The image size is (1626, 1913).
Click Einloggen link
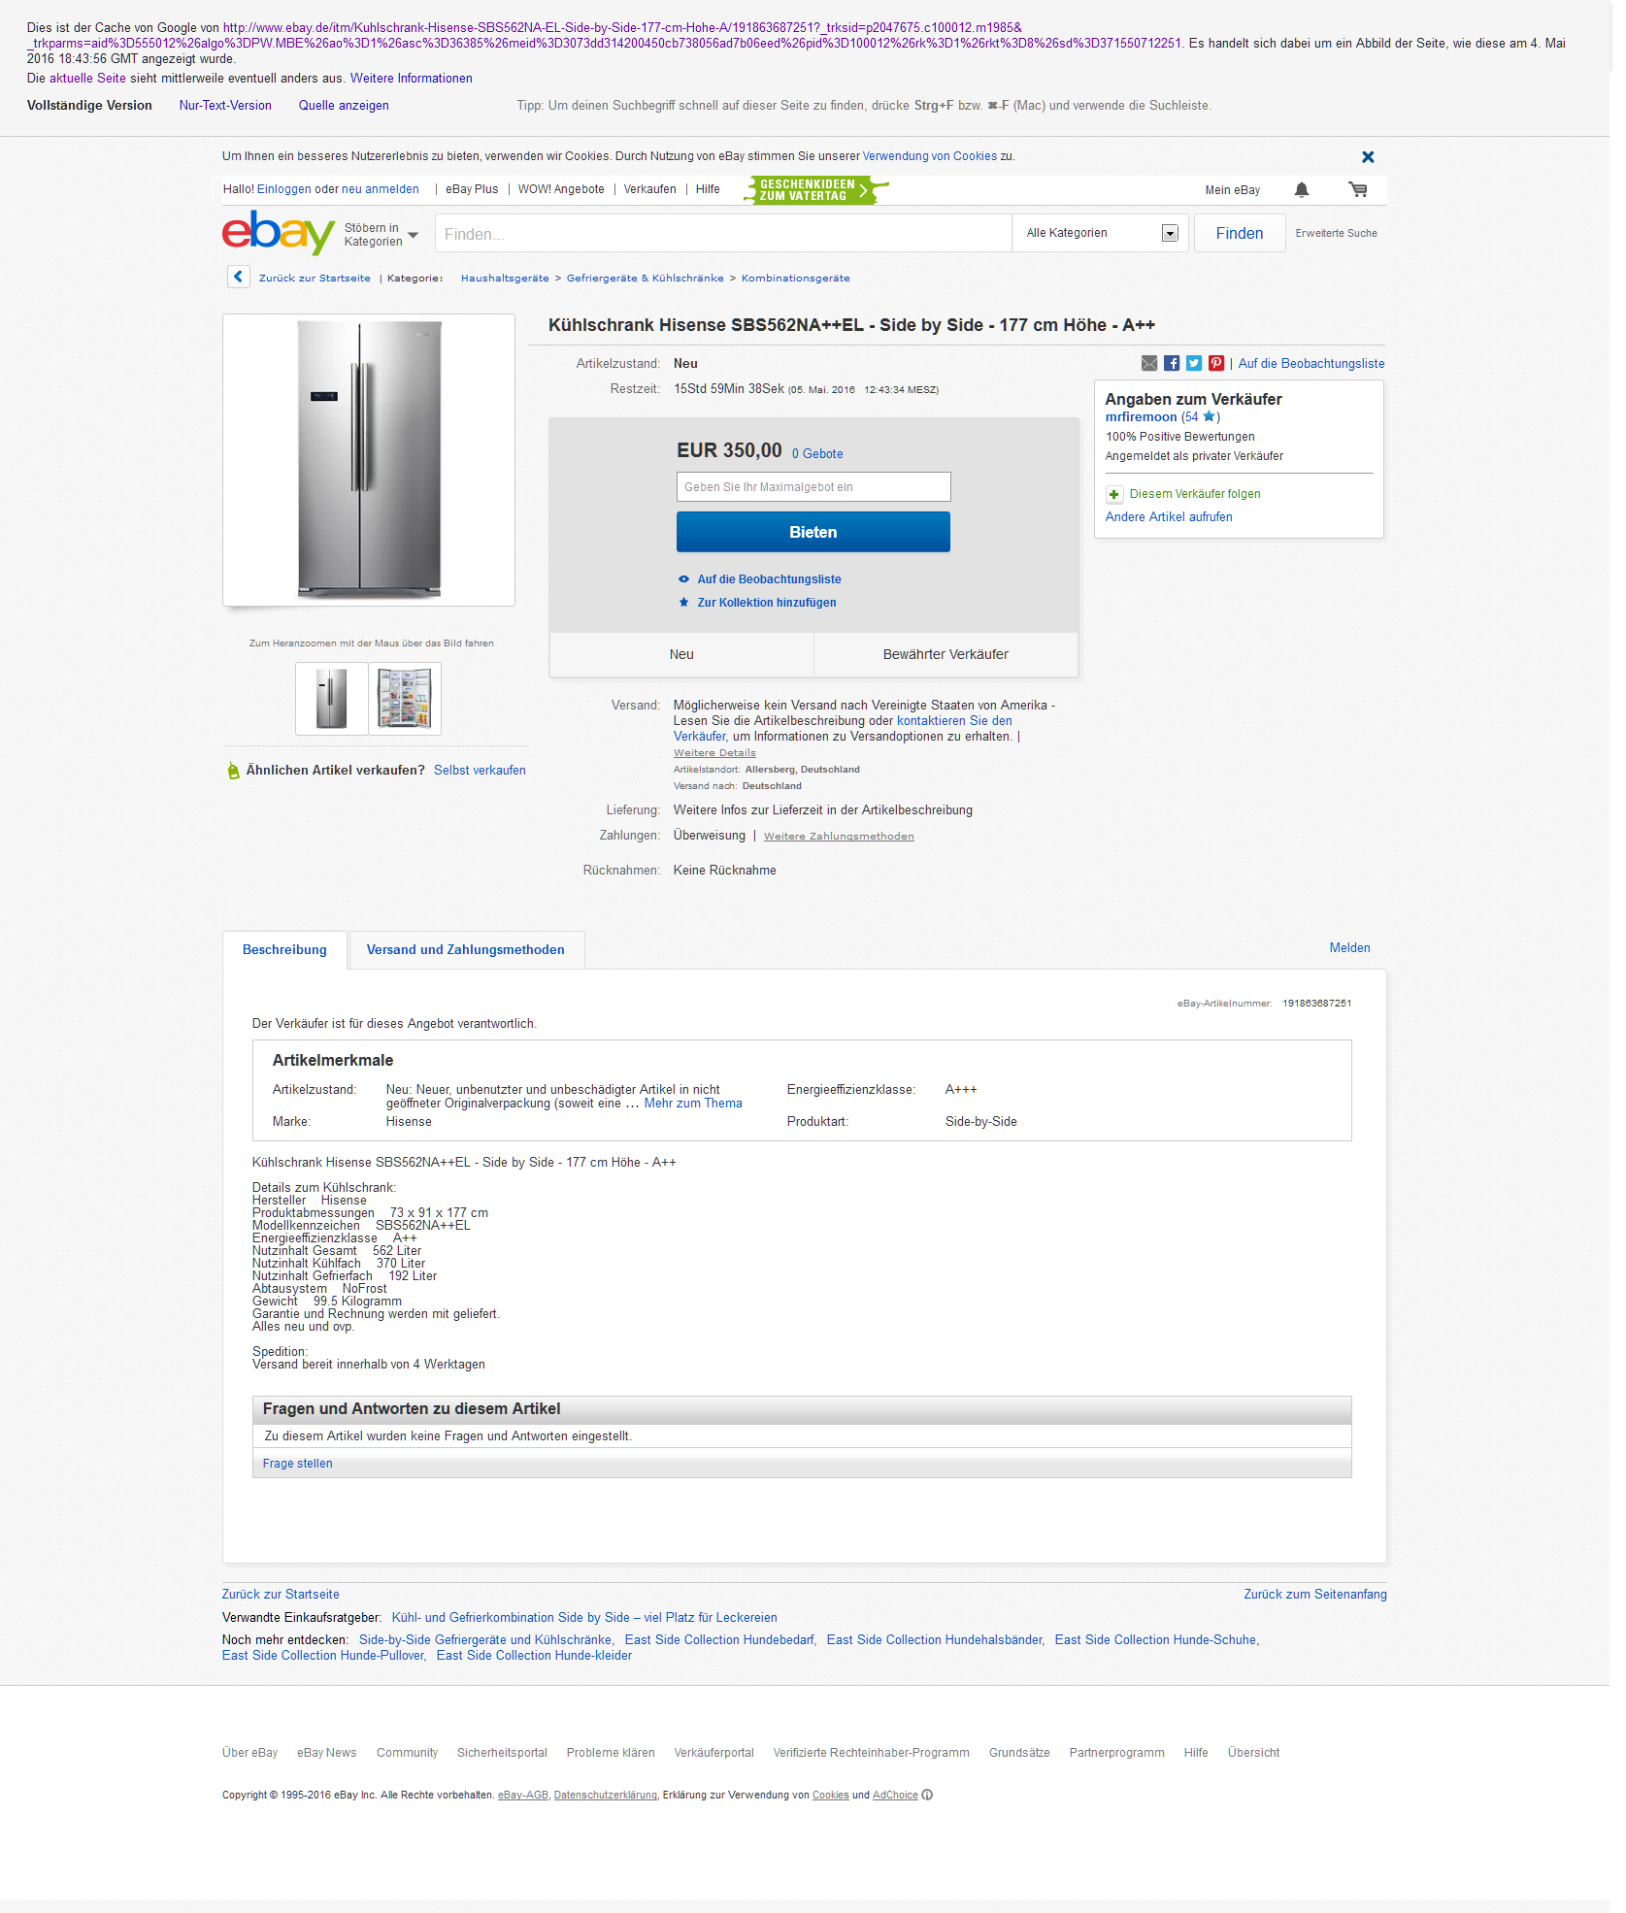284,190
